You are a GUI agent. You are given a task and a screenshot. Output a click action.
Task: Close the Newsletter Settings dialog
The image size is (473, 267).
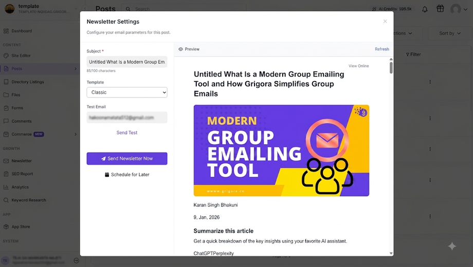point(385,21)
